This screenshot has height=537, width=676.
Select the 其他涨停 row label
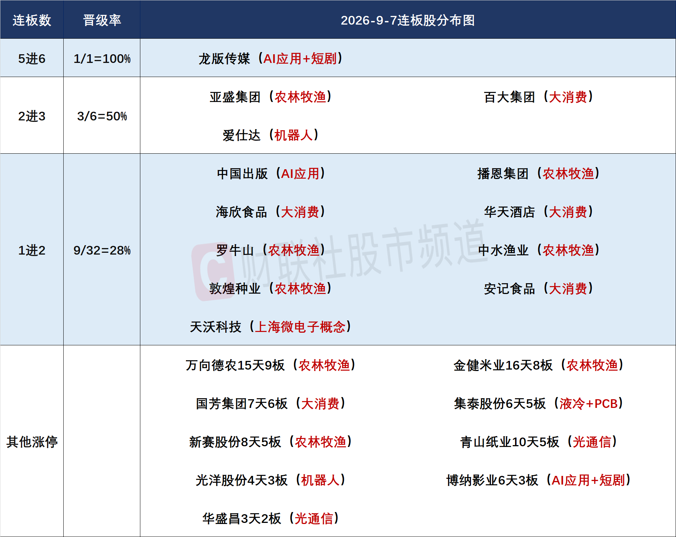click(32, 441)
